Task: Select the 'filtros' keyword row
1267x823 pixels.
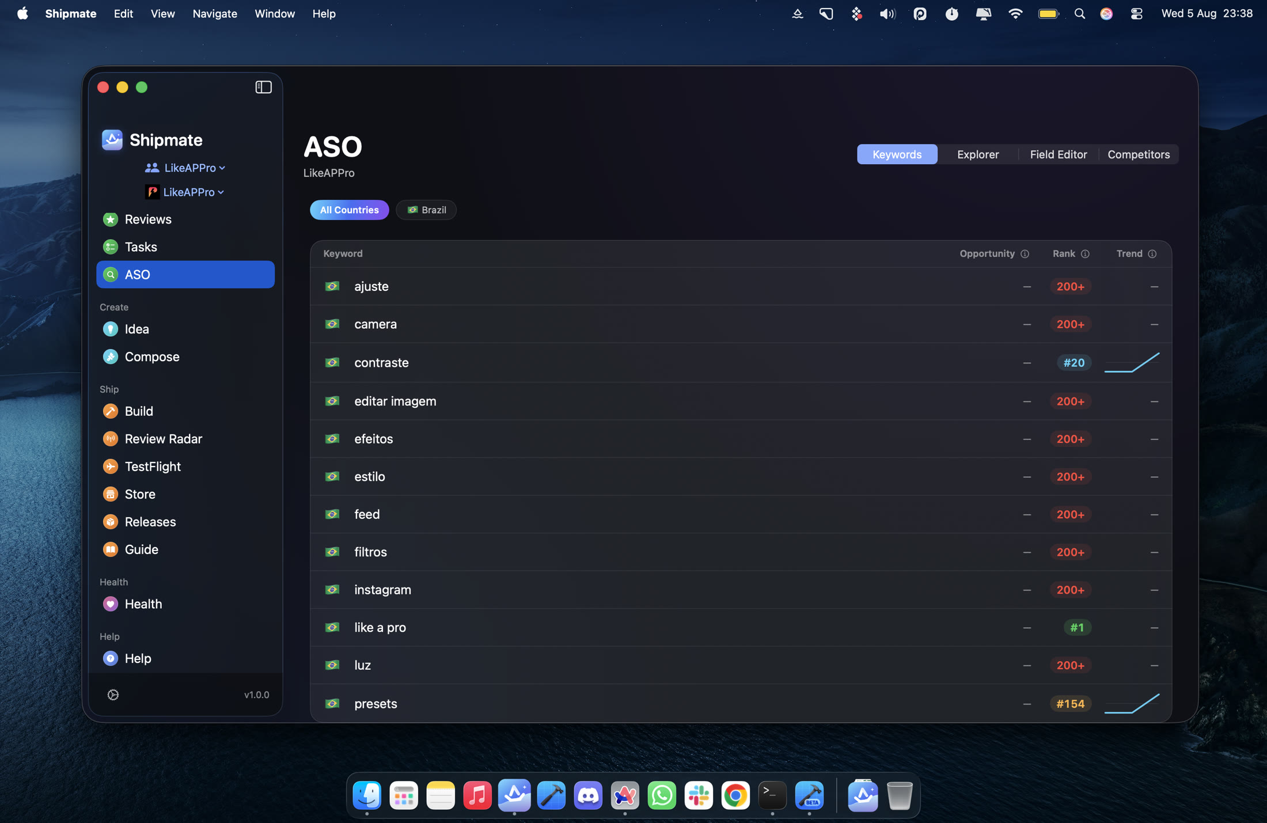Action: point(741,552)
